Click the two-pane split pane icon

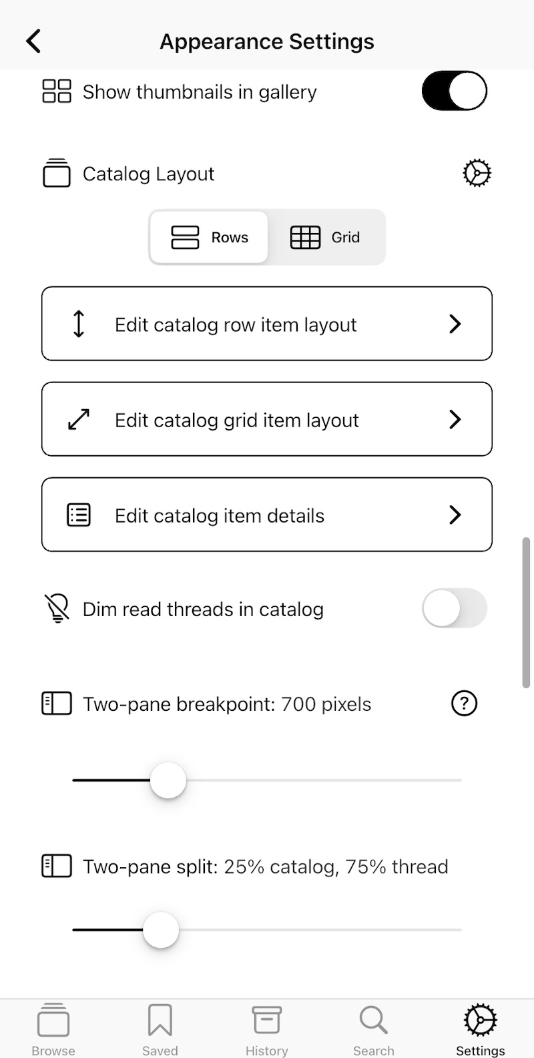click(57, 866)
